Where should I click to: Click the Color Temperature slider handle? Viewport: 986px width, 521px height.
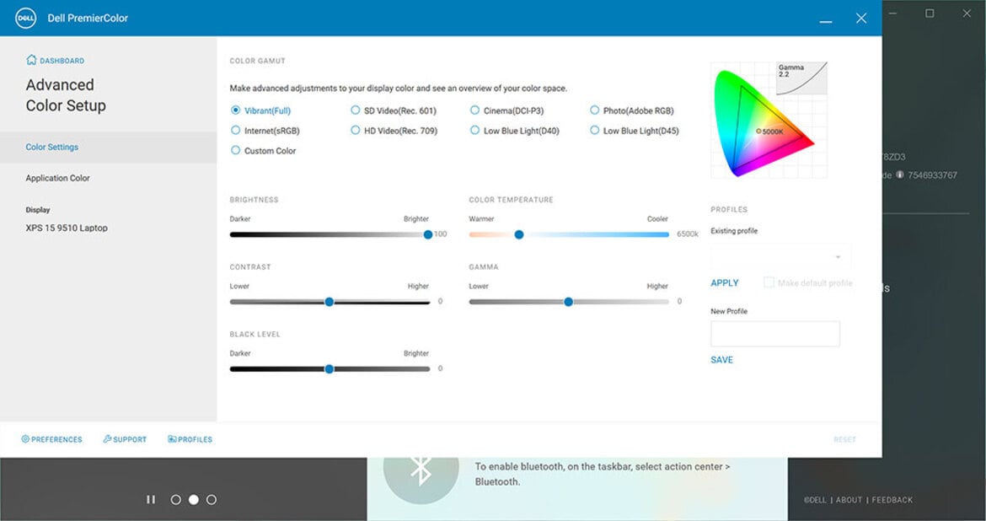519,234
